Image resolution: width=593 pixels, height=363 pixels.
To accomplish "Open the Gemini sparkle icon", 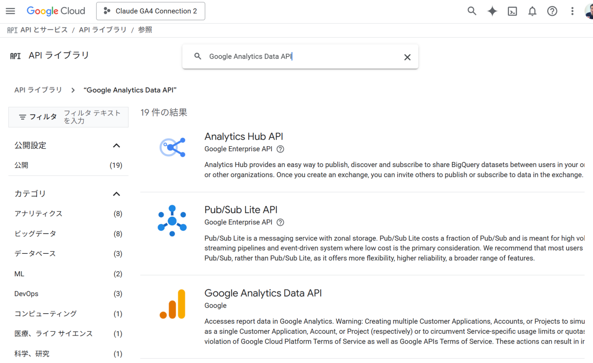I will click(x=492, y=12).
